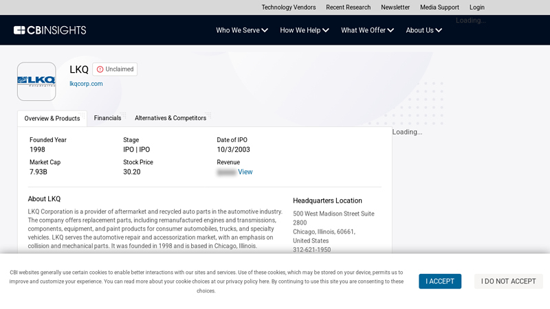Accept cookies with I ACCEPT button
This screenshot has width=550, height=309.
point(440,282)
